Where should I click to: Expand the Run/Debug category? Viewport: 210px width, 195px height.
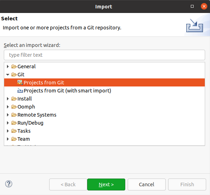8,123
